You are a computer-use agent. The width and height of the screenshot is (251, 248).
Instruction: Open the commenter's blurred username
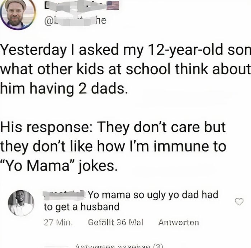point(64,195)
